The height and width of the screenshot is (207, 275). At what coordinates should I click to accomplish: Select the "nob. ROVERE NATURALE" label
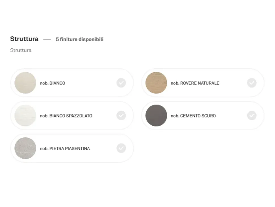pos(195,83)
